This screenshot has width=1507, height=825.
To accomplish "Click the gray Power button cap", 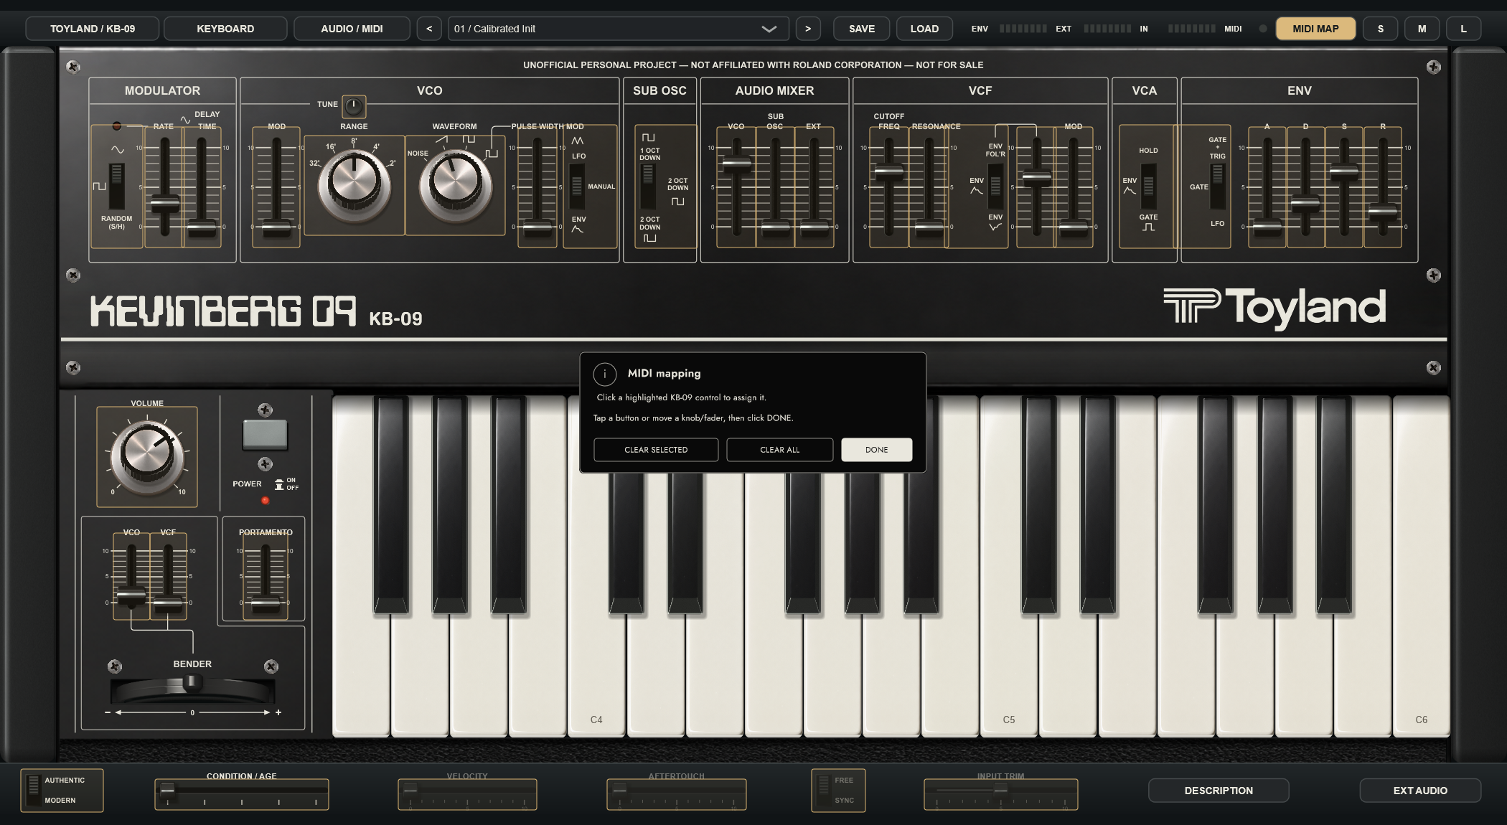I will pos(265,434).
